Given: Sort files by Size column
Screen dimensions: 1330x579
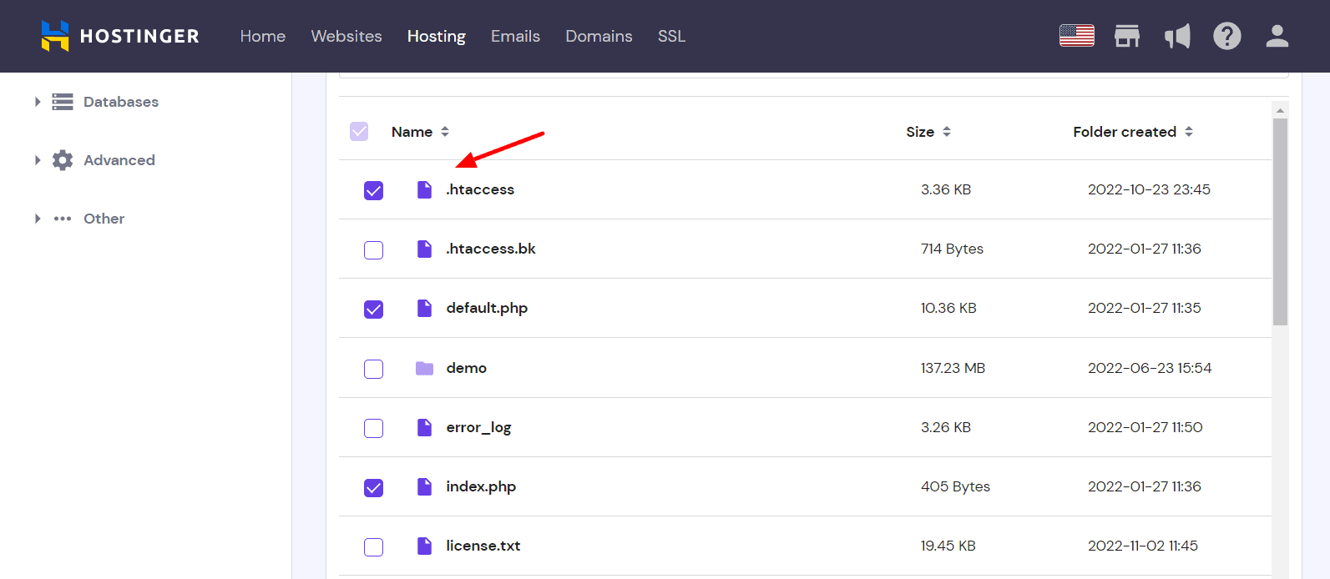Looking at the screenshot, I should tap(928, 132).
